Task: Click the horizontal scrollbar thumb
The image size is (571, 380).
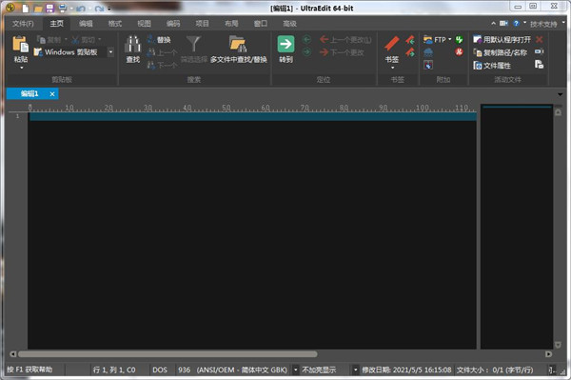Action: pyautogui.click(x=167, y=354)
